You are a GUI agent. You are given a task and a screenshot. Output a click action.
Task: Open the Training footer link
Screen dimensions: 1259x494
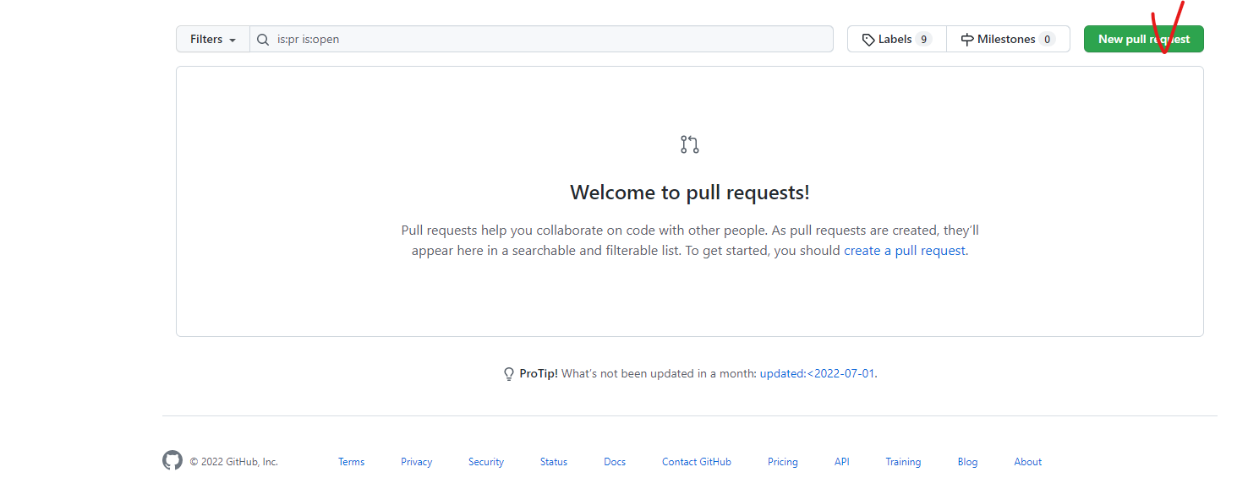[903, 462]
